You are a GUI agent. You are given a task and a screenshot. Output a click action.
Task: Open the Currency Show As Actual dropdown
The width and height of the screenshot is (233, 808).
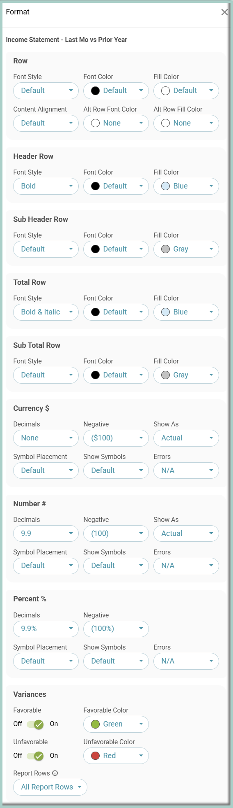(186, 438)
